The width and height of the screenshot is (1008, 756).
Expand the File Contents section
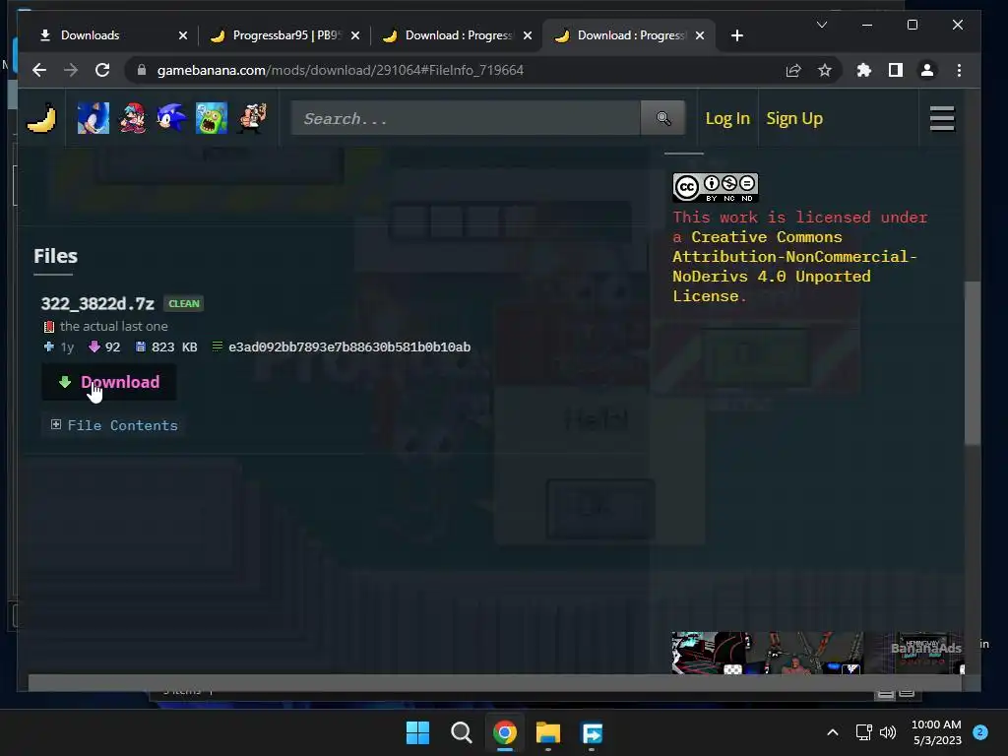(114, 425)
